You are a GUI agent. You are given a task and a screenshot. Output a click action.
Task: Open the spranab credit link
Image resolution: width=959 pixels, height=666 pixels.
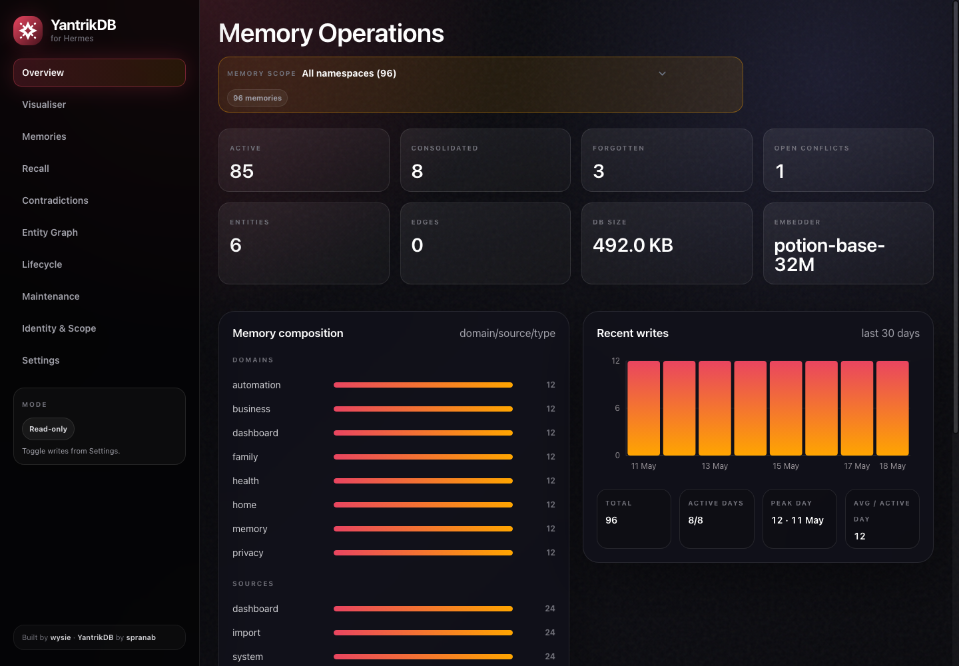point(141,637)
